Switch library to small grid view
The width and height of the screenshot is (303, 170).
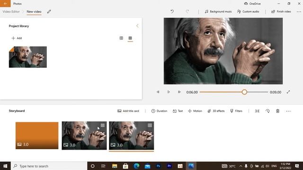[130, 38]
